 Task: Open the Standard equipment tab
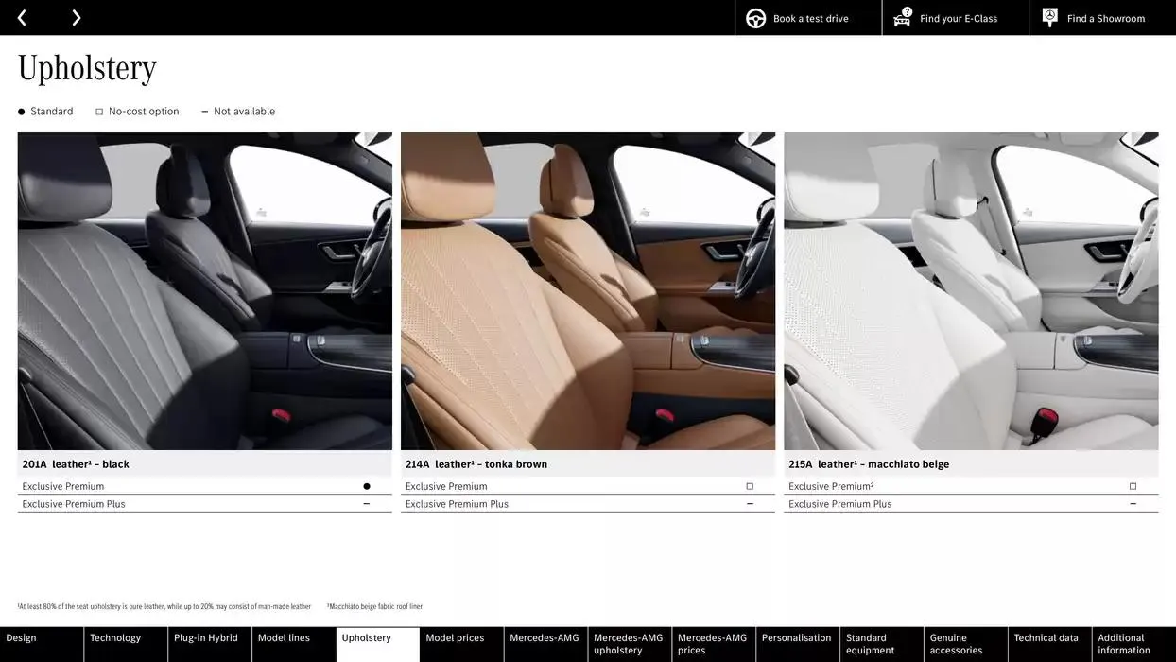click(x=882, y=644)
